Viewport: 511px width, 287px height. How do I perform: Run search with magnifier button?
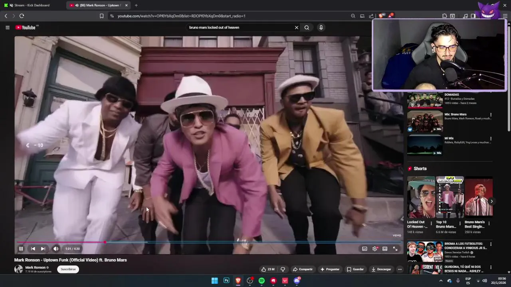307,28
